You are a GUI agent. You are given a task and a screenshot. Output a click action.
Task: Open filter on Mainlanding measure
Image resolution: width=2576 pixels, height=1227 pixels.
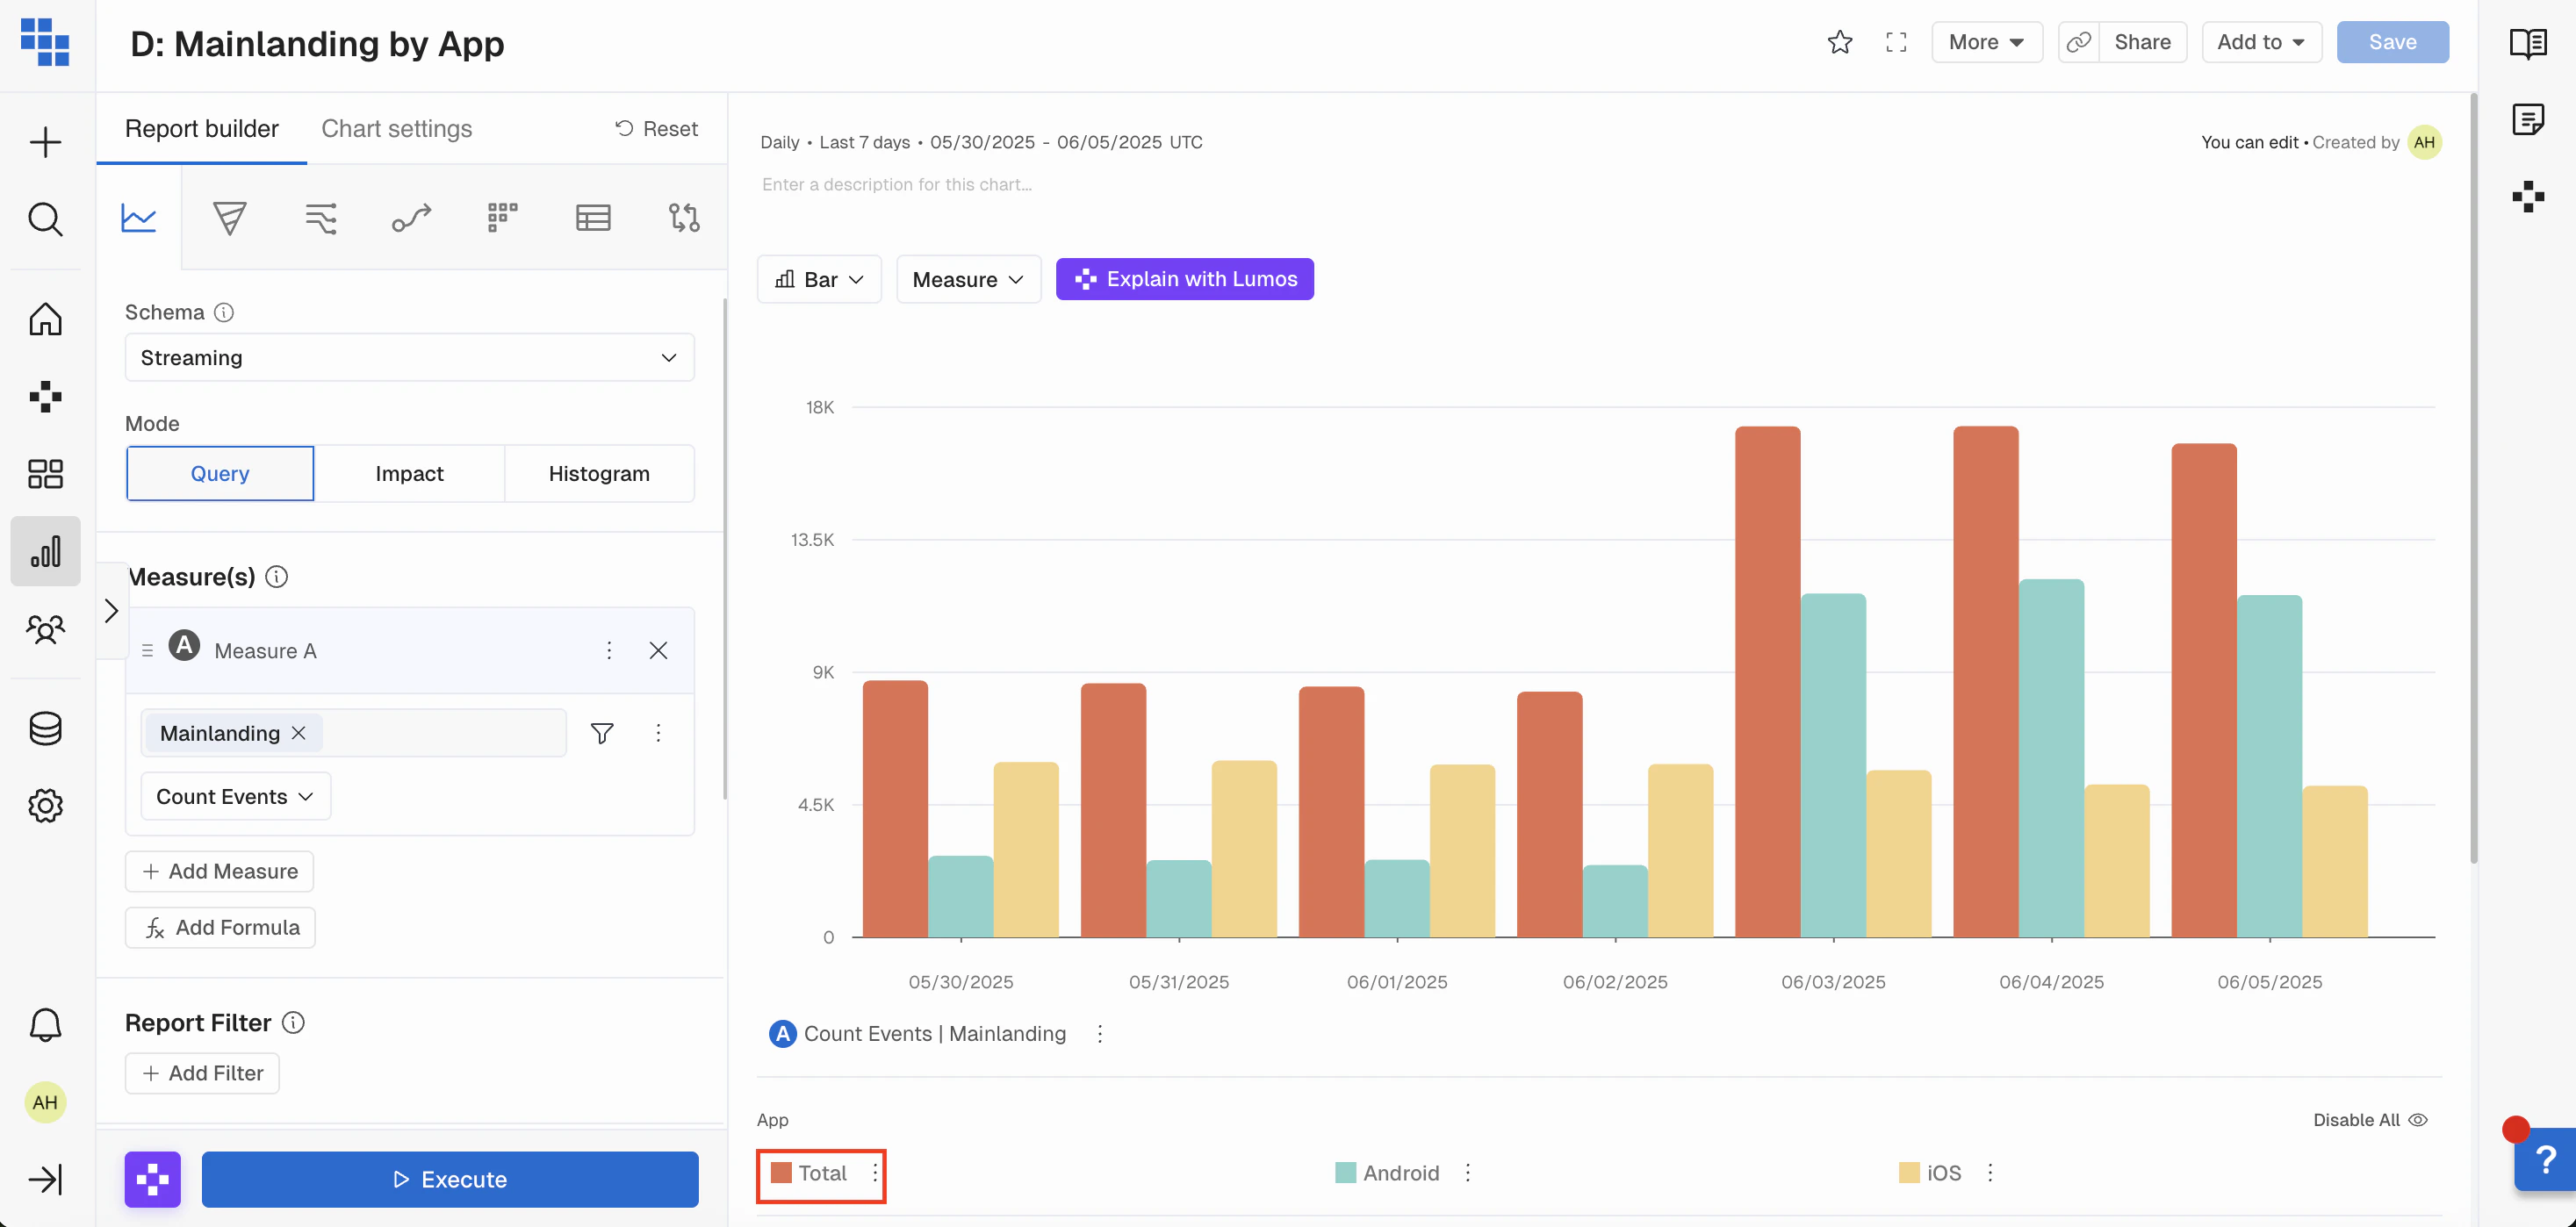602,733
